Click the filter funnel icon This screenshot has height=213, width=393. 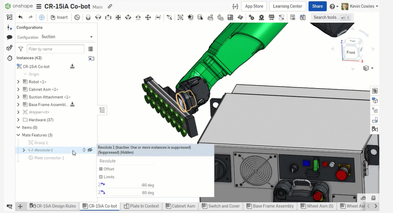(21, 49)
